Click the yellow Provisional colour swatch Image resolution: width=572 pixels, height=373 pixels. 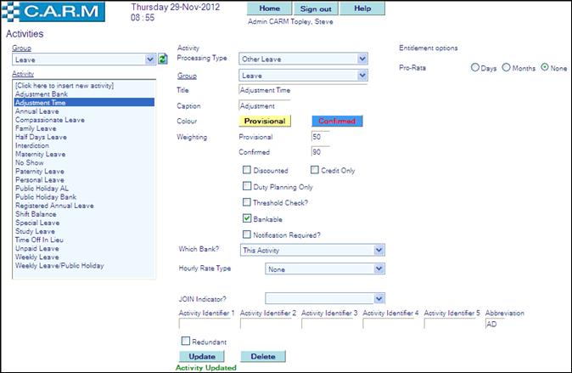[x=265, y=121]
